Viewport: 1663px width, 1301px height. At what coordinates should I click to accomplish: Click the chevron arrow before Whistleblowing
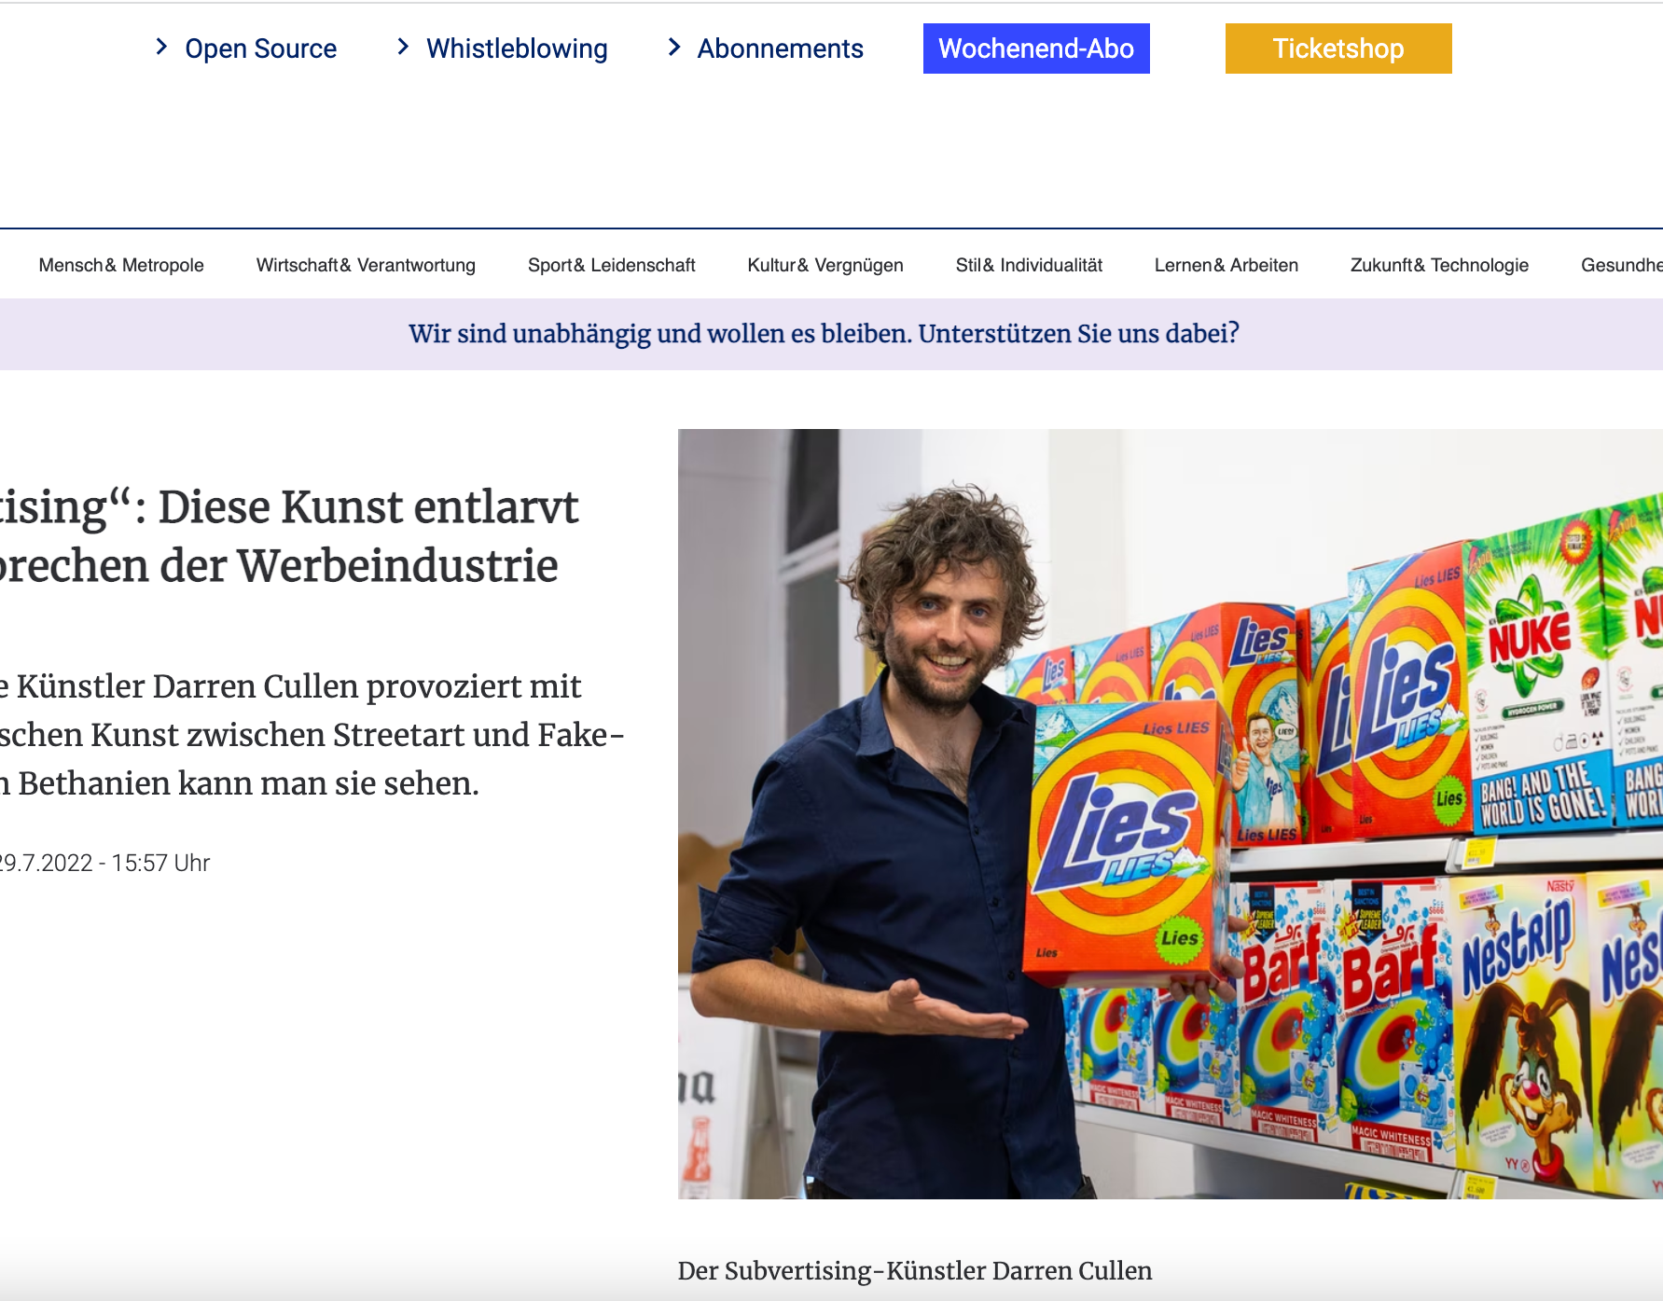tap(403, 47)
